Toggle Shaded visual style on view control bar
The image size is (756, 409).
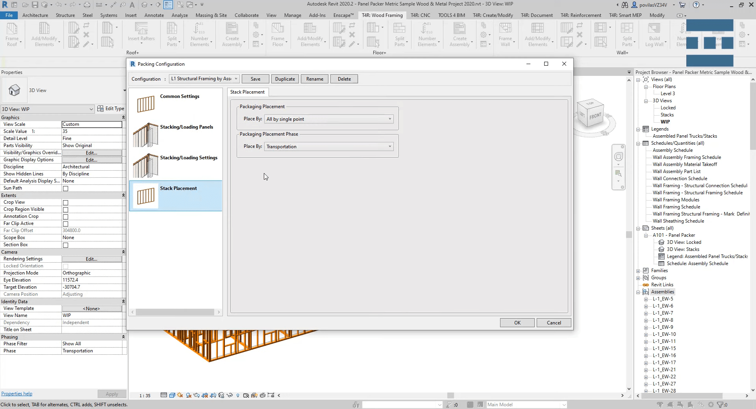click(x=172, y=396)
